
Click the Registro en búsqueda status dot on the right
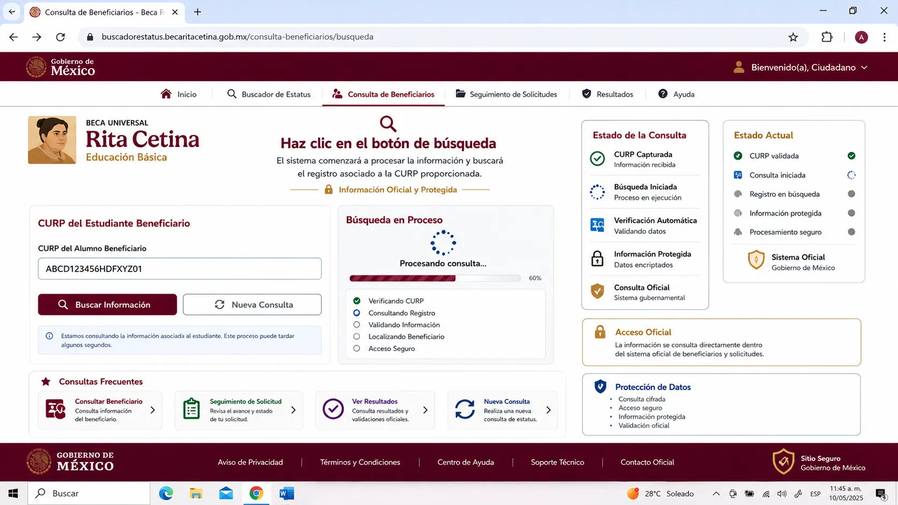[851, 194]
